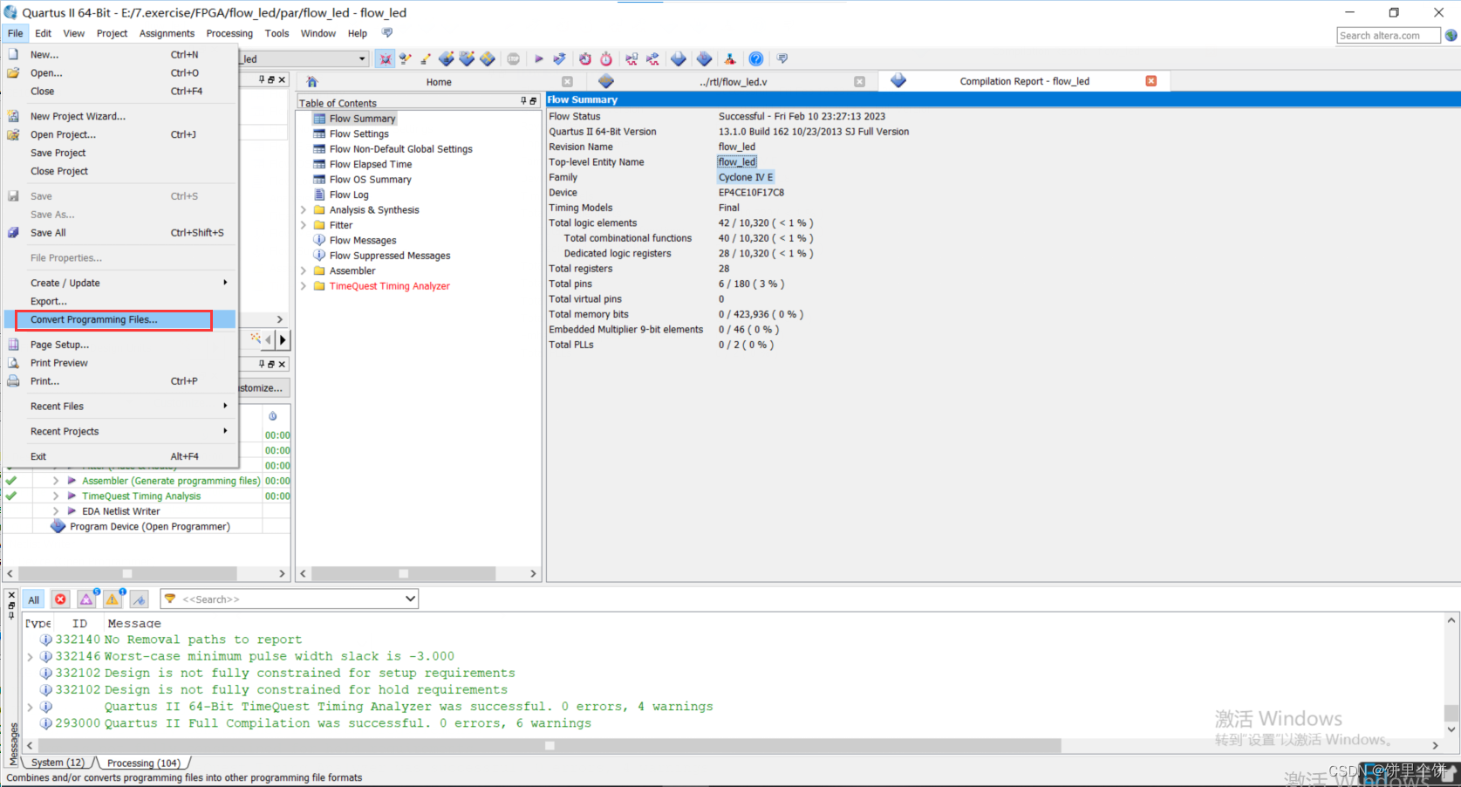Expand TimeQuest Timing Analysis task
This screenshot has width=1461, height=787.
[56, 496]
